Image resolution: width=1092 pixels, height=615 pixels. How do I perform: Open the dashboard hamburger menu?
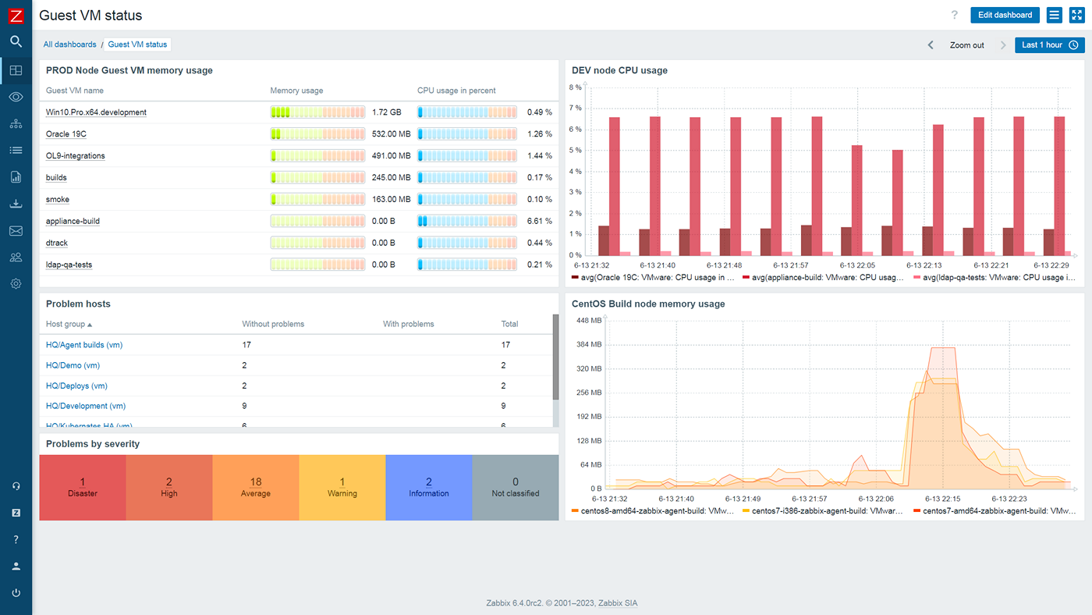tap(1054, 15)
